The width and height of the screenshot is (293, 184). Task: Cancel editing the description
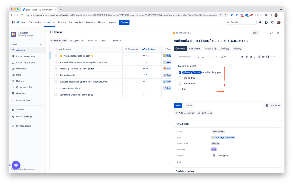[188, 105]
